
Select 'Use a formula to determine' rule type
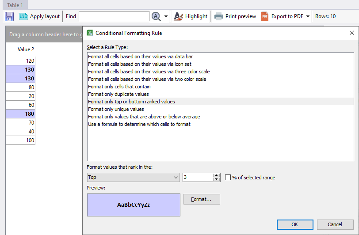139,124
